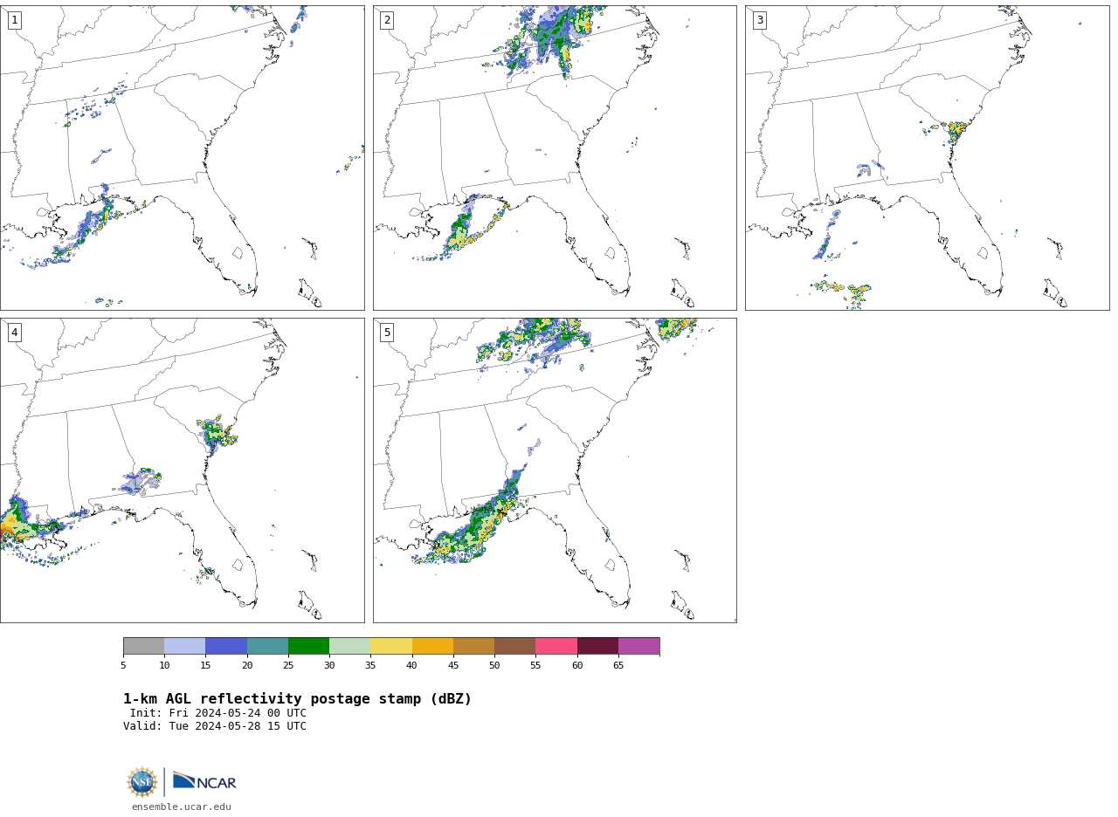Click the NCAR logo

204,781
